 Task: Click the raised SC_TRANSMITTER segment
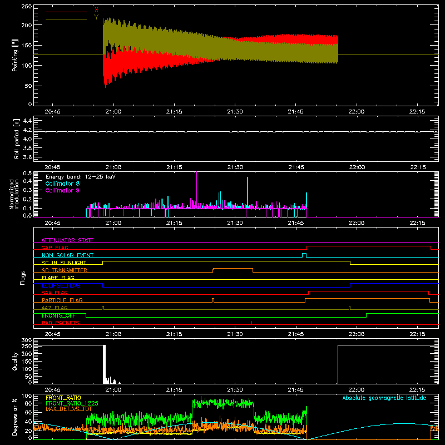(x=233, y=269)
